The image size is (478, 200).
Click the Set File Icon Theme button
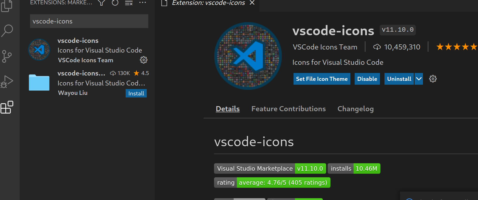click(x=322, y=79)
